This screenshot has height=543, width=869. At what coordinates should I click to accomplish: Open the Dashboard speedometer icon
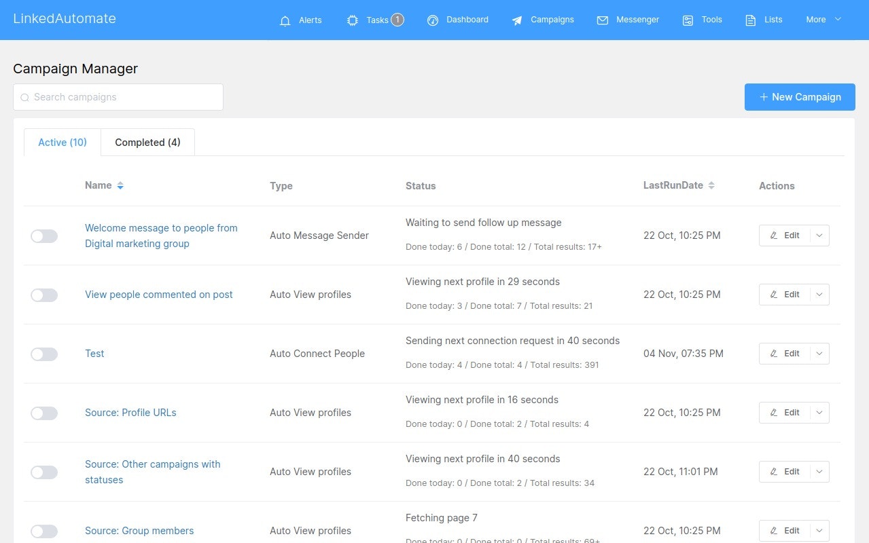coord(433,20)
